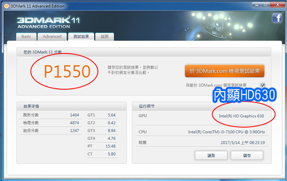Click the Intel(R) HD Graphics 630 text
The image size is (287, 181).
[241, 116]
